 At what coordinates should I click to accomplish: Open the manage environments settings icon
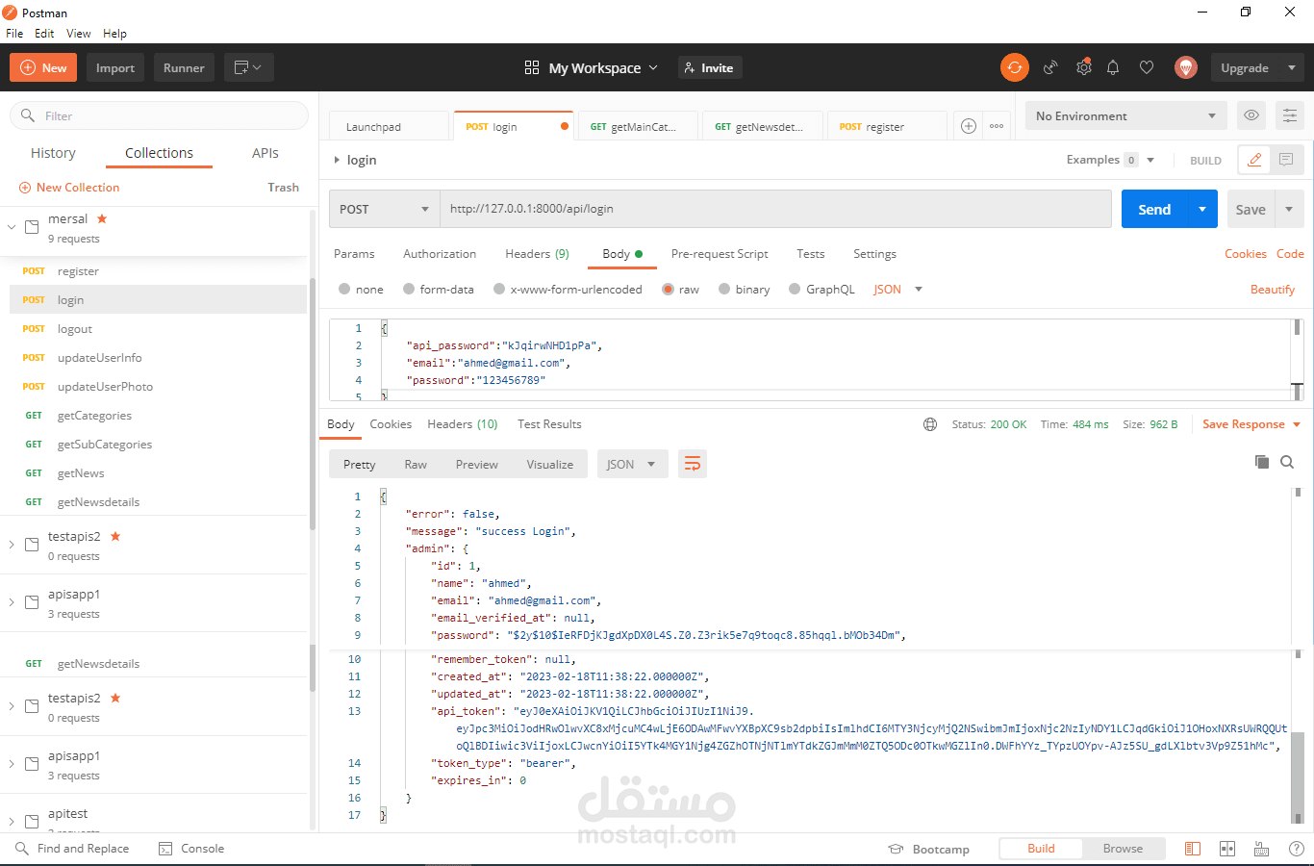(x=1289, y=115)
